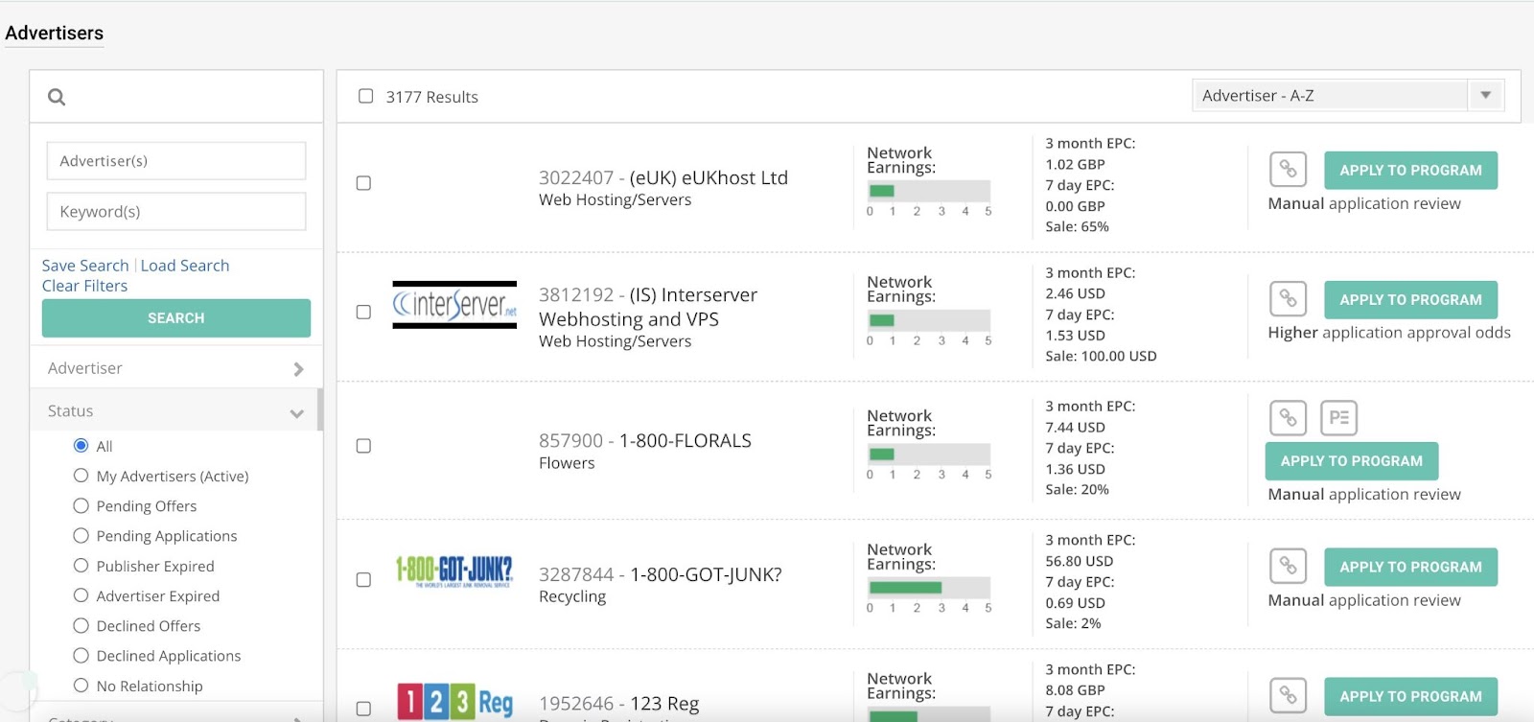This screenshot has height=722, width=1534.
Task: Click eUKhost Network Earnings bar
Action: [928, 191]
